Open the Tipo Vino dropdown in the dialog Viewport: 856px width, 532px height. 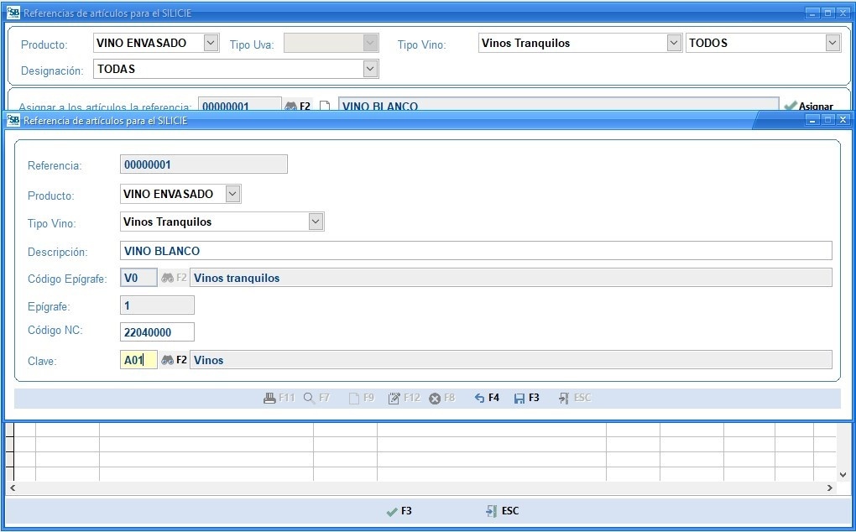pyautogui.click(x=316, y=222)
